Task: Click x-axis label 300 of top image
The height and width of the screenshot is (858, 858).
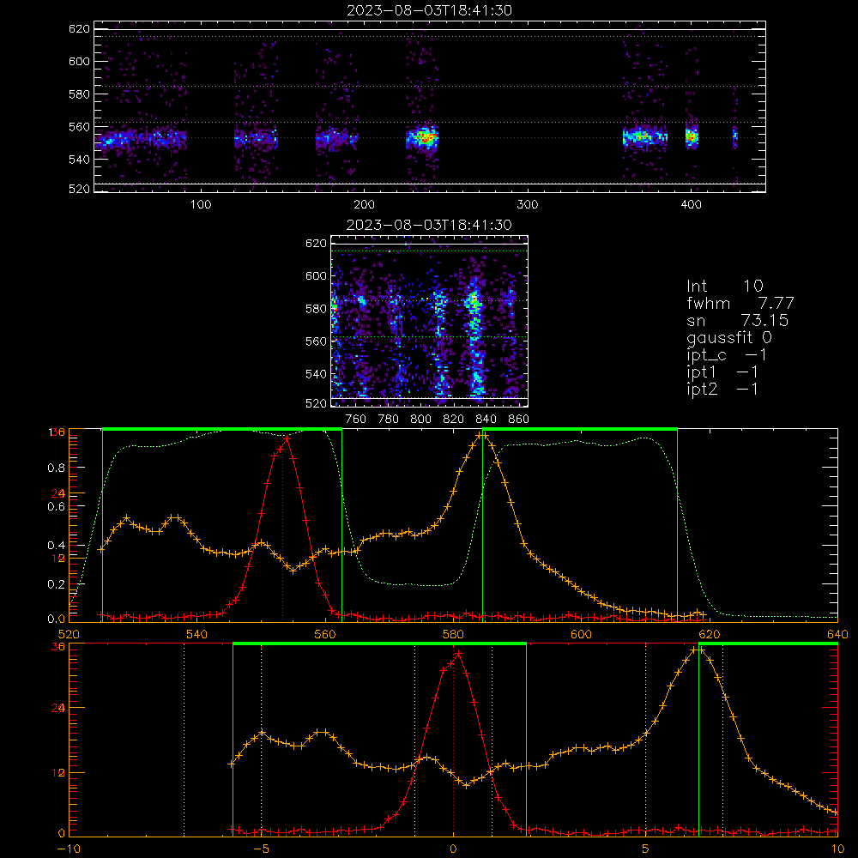Action: (528, 205)
